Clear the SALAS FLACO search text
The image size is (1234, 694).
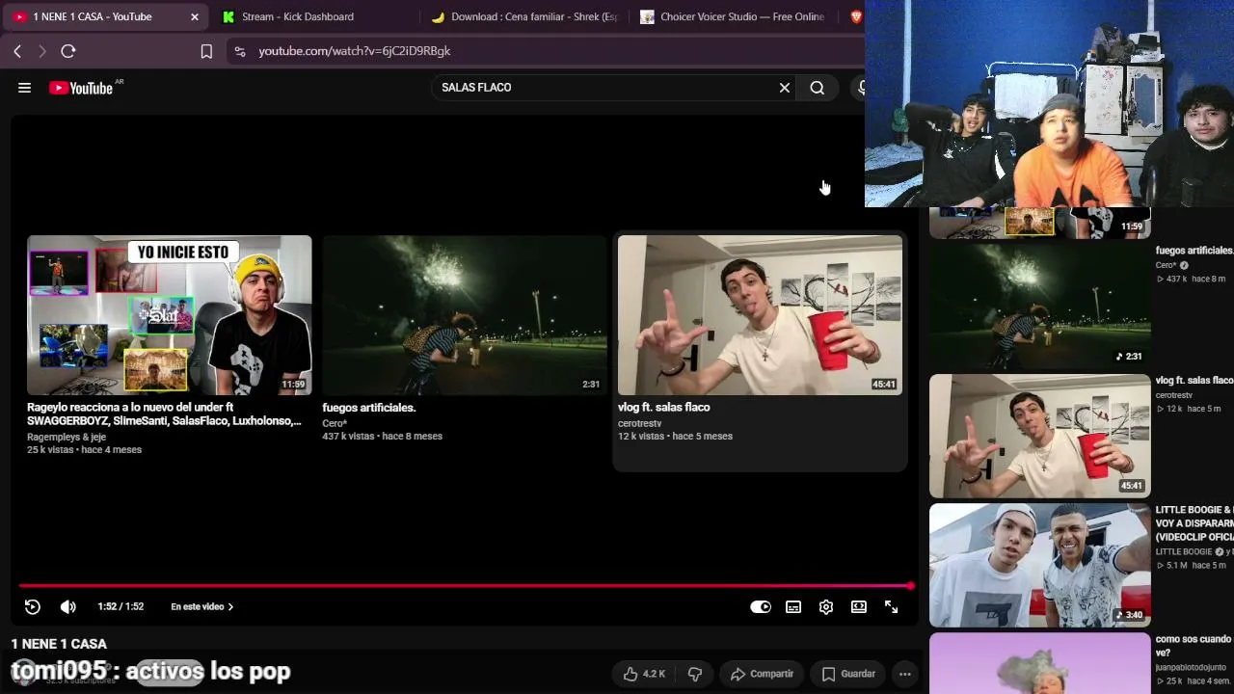pyautogui.click(x=785, y=88)
